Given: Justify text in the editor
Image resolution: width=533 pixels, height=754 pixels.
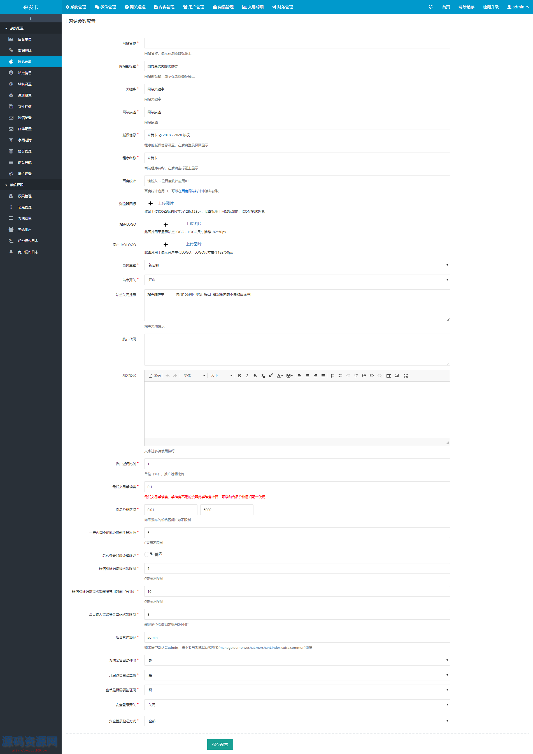Looking at the screenshot, I should [x=323, y=376].
